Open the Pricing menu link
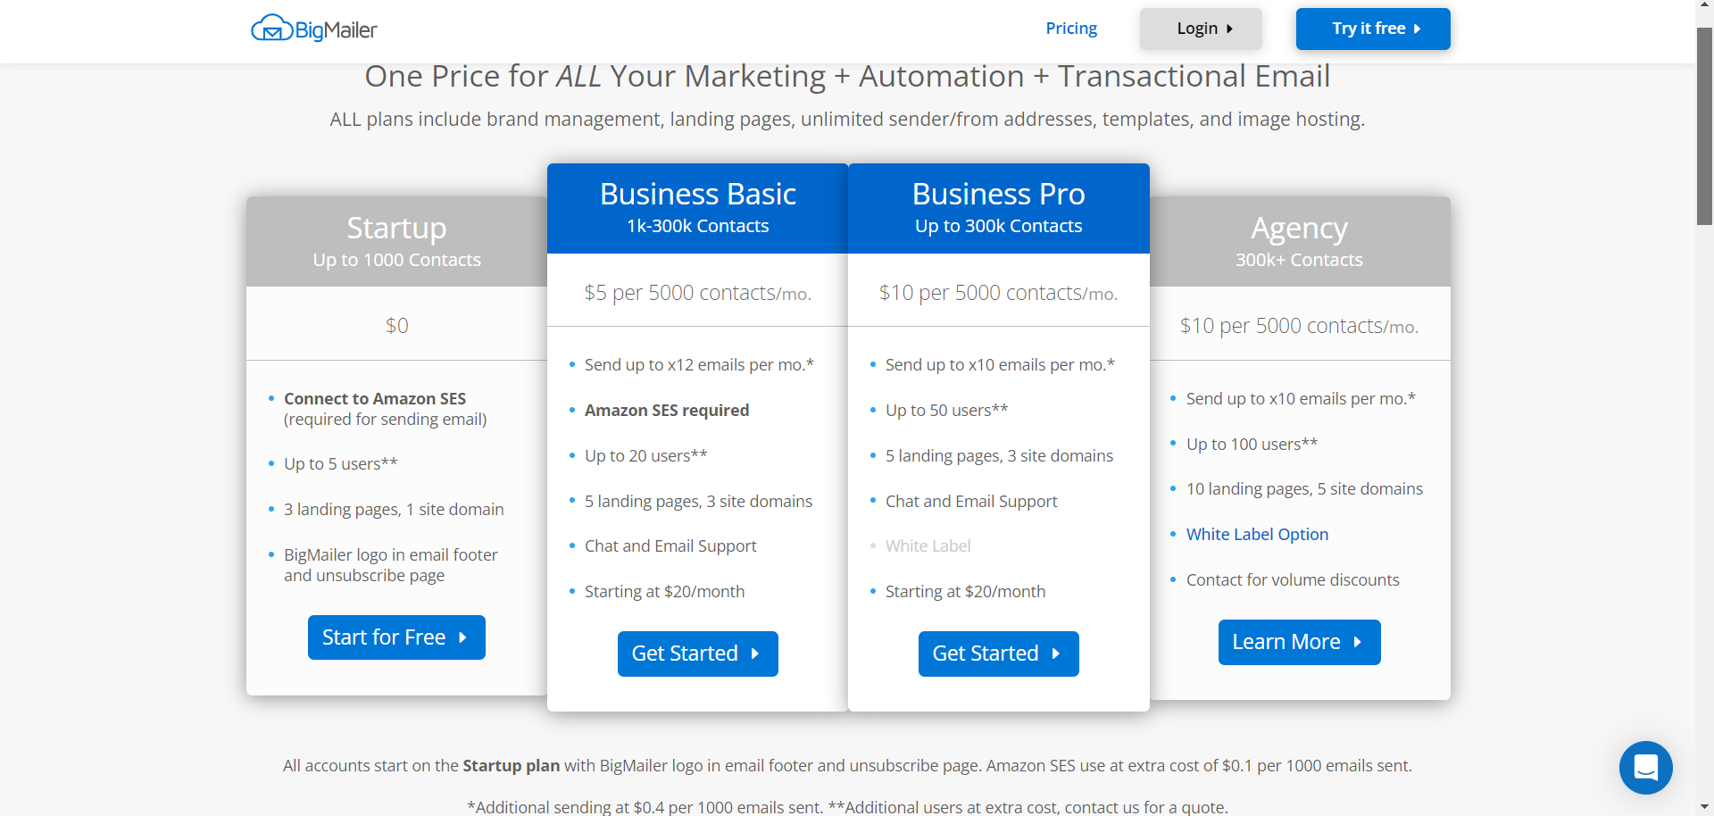1714x816 pixels. (x=1071, y=29)
